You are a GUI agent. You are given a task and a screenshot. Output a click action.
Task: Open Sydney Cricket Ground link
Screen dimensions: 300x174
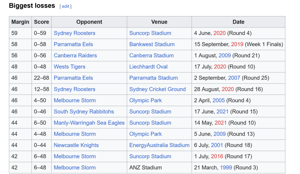coord(157,89)
